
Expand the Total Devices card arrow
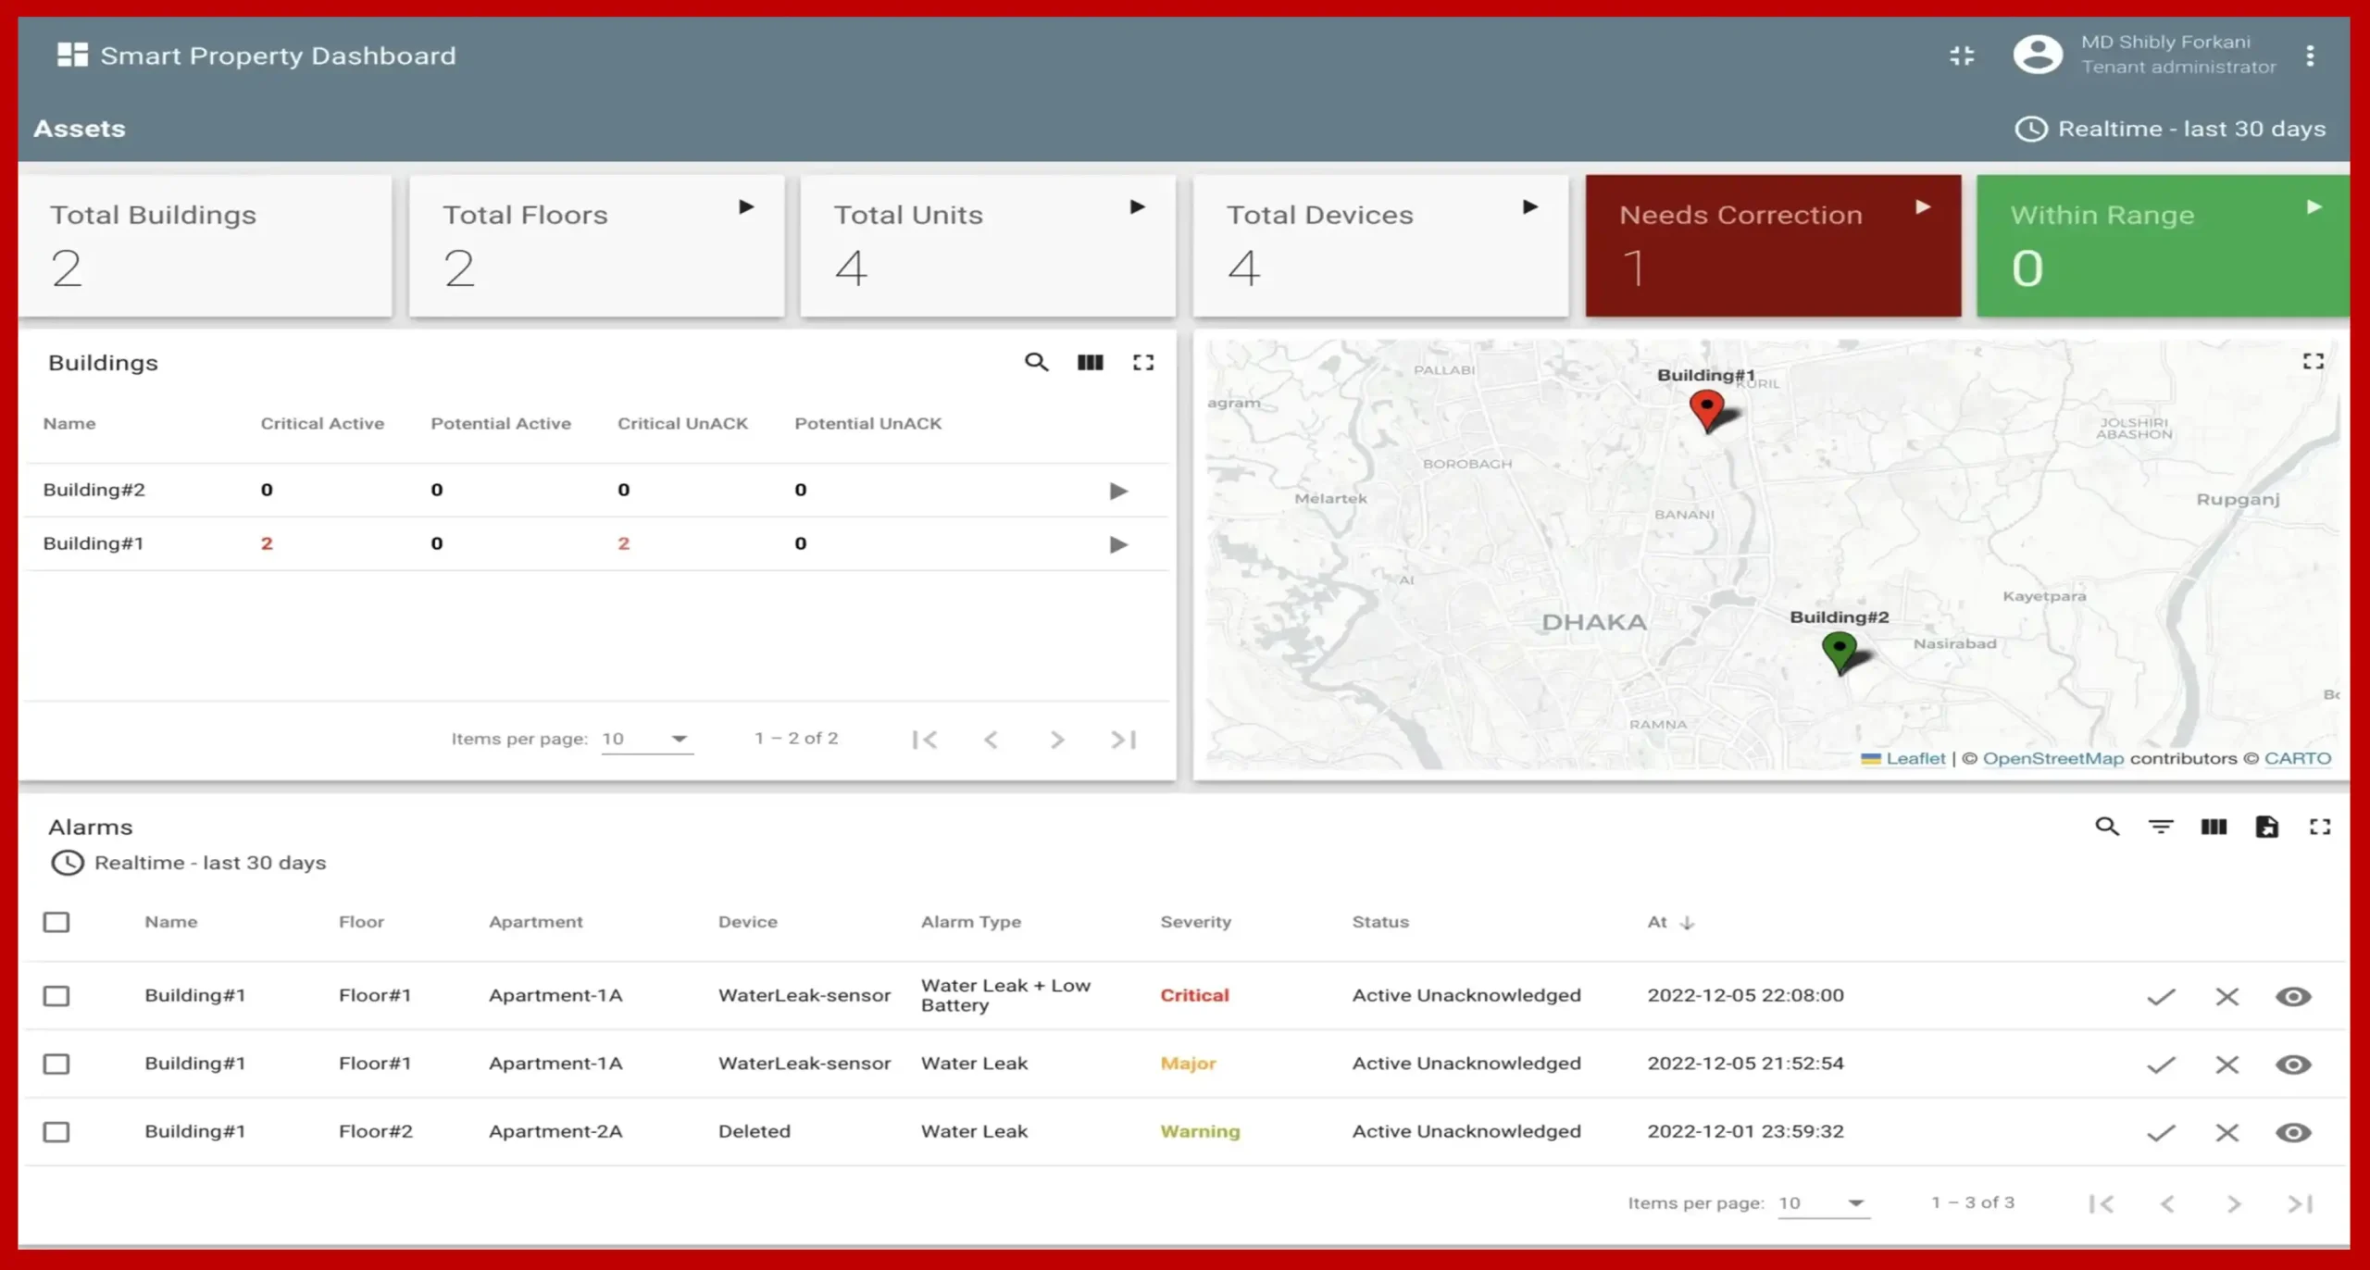tap(1530, 207)
